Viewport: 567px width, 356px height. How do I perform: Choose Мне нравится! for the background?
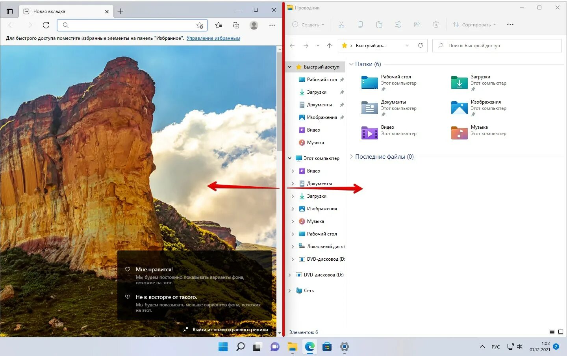point(154,270)
